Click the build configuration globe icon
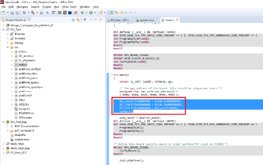Viewport: 263px width, 165px height. point(24,12)
